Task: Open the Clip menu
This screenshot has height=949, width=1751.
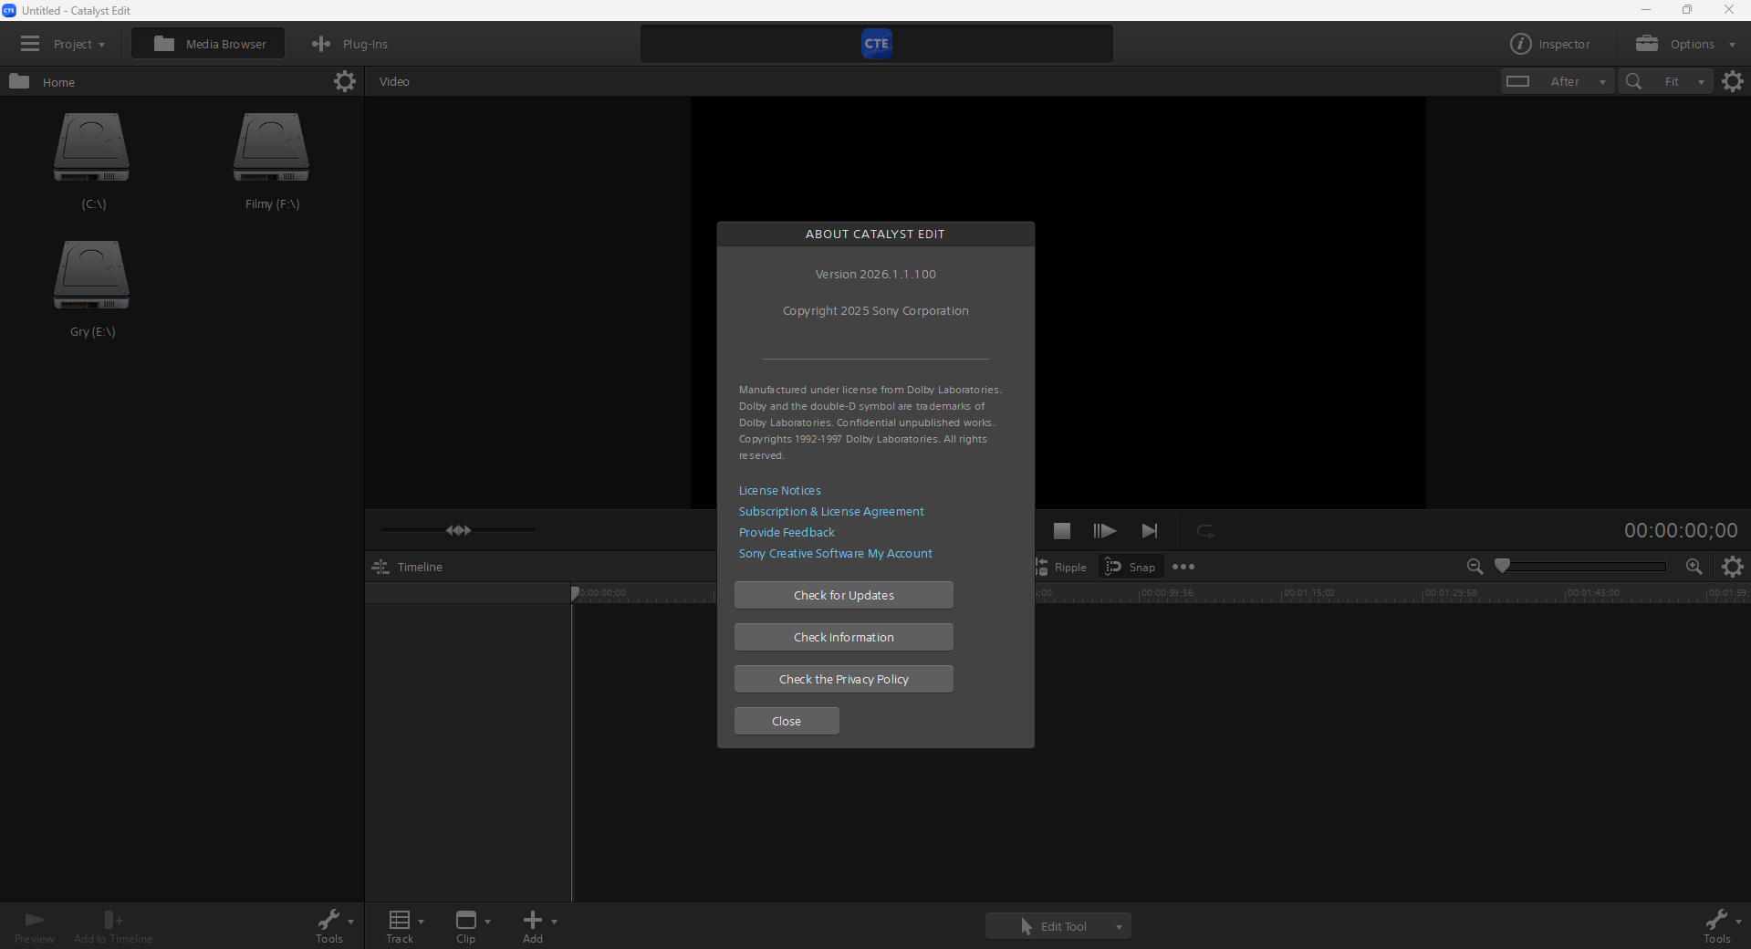Action: 472,926
